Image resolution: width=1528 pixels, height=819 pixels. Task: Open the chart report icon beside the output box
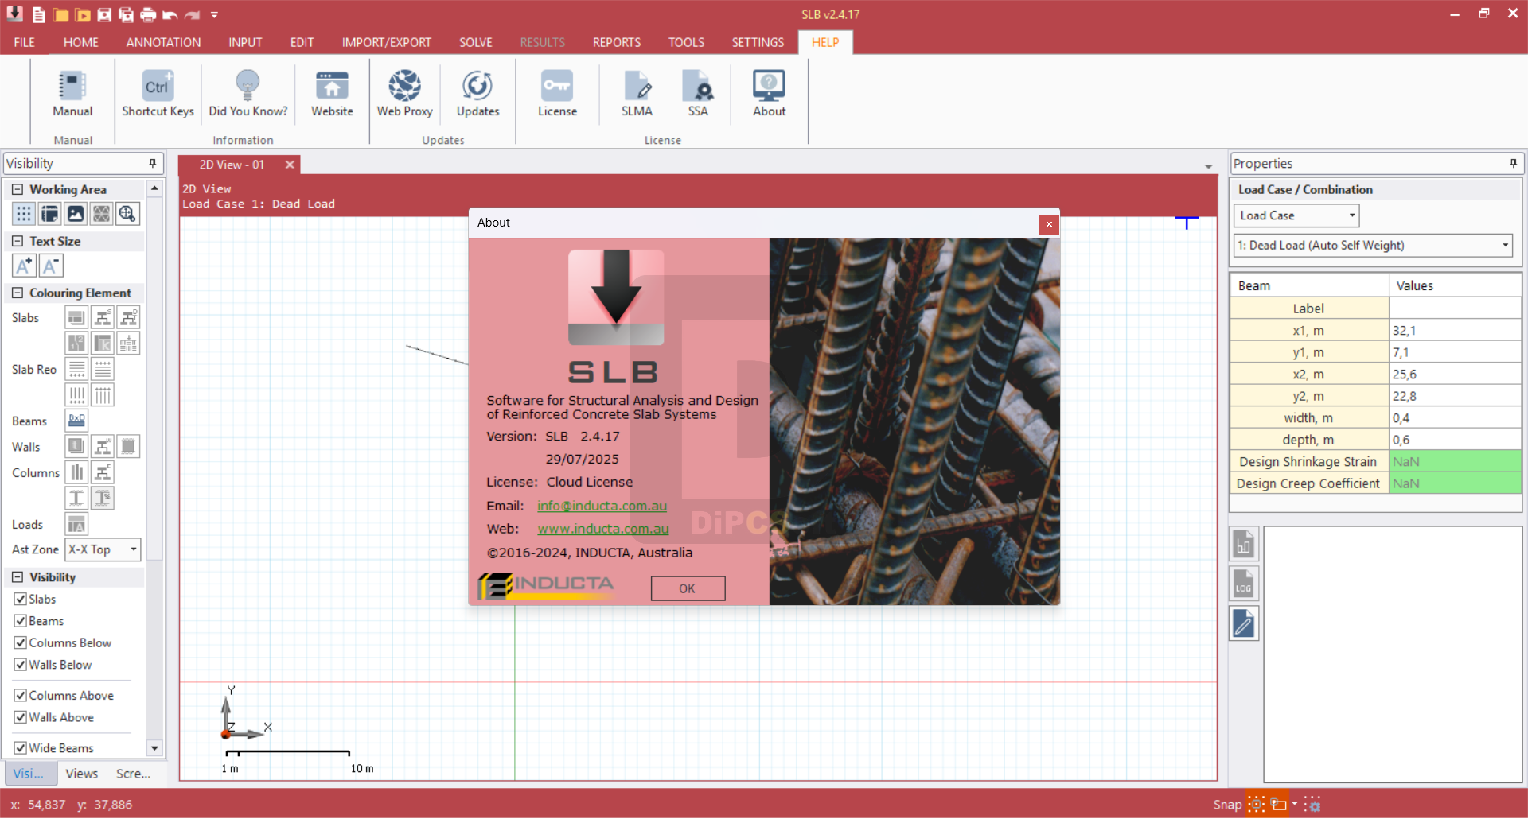coord(1244,544)
